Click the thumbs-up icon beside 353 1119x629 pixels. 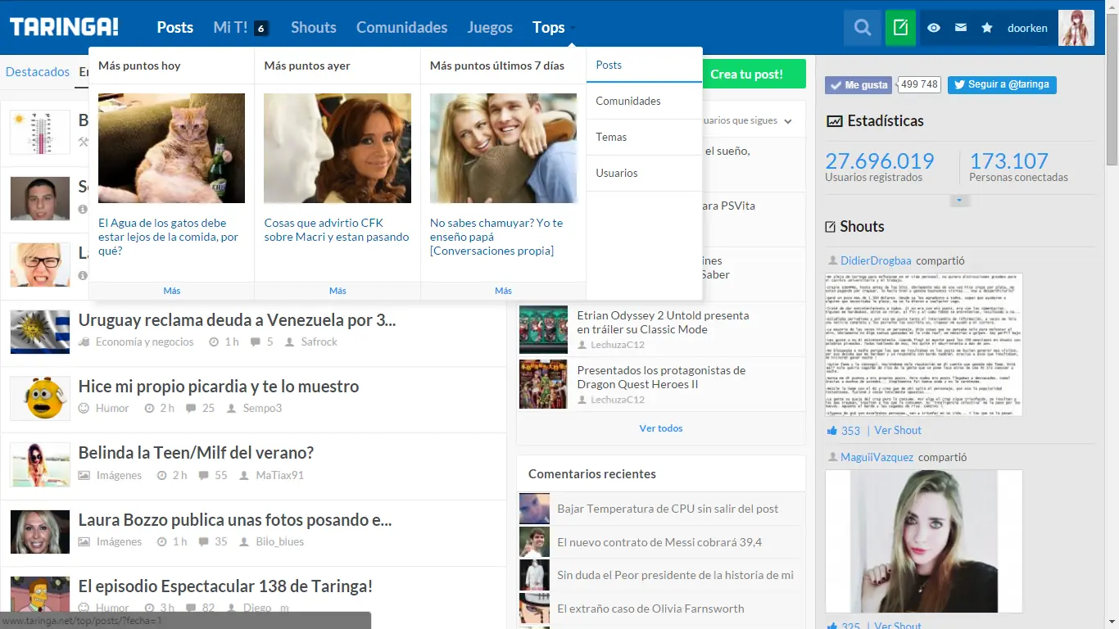[x=832, y=431]
